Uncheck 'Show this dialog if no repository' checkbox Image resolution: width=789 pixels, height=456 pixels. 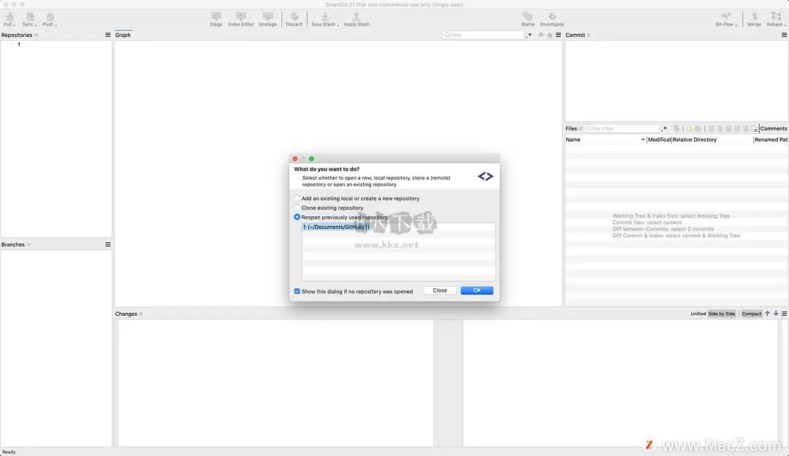[x=297, y=291]
